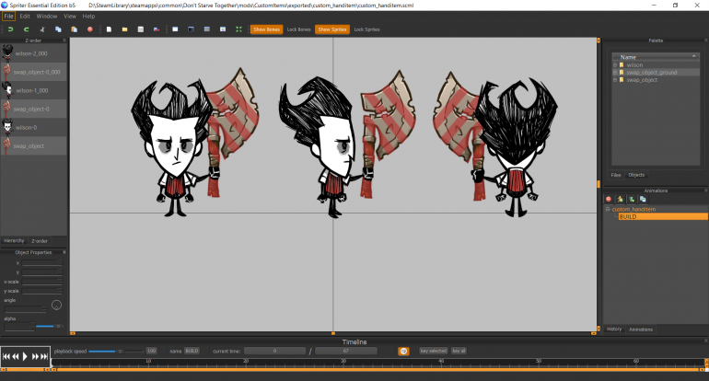Click the scissors Cut icon
Viewport: 709px width, 381px height.
(44, 29)
